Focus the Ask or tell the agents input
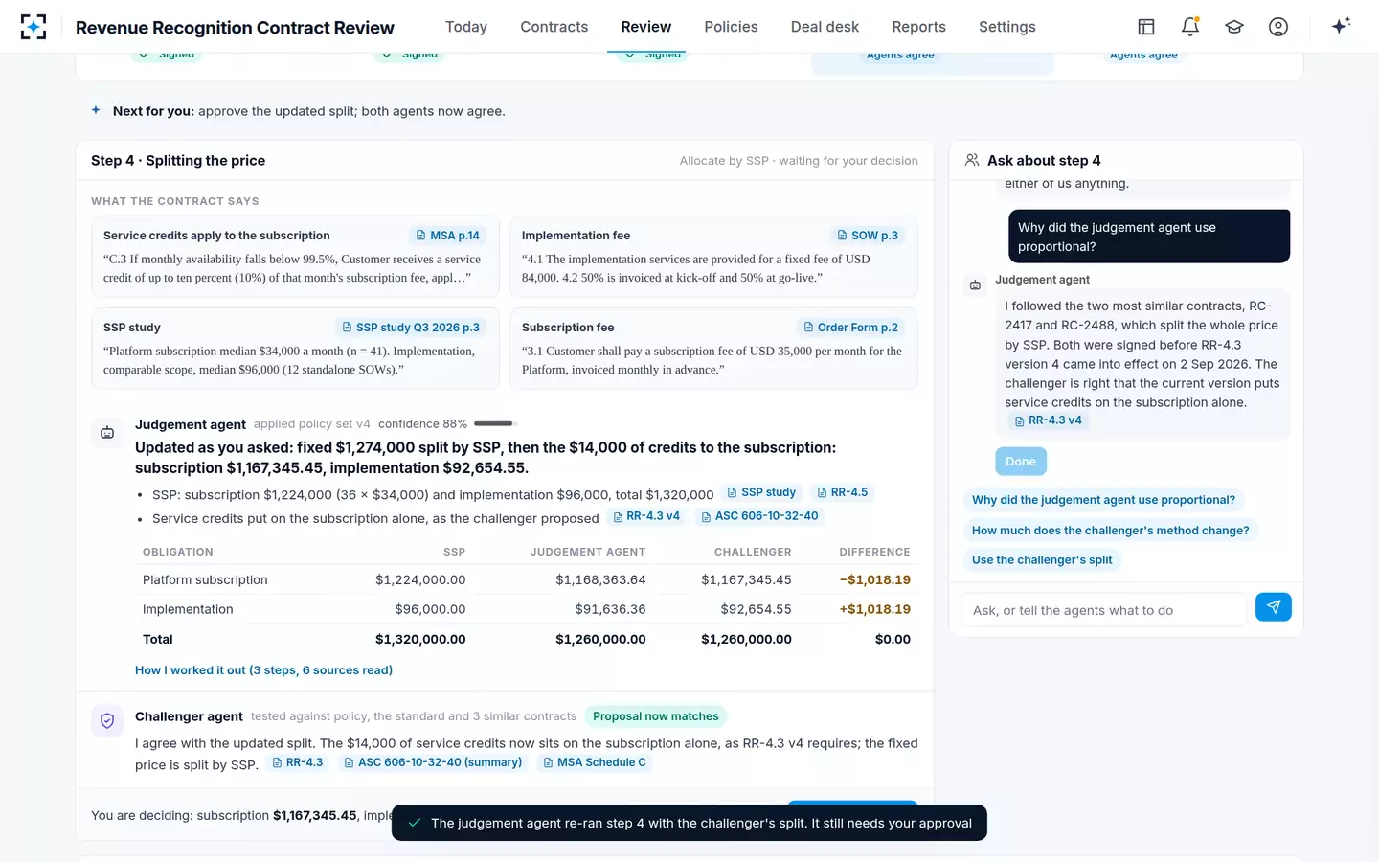Viewport: 1379px width, 862px height. pyautogui.click(x=1103, y=610)
